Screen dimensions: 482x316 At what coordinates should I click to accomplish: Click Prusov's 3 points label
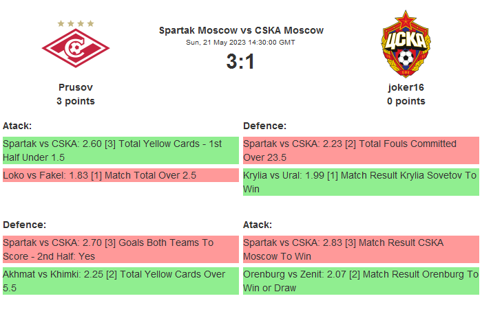point(76,101)
